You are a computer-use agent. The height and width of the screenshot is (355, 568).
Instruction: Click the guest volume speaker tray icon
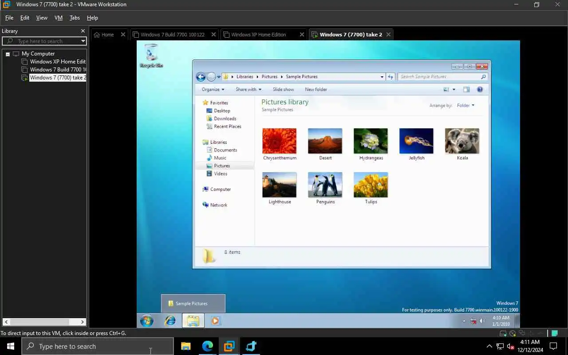click(482, 321)
